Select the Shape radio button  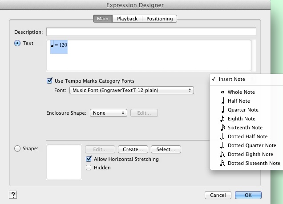pos(17,149)
